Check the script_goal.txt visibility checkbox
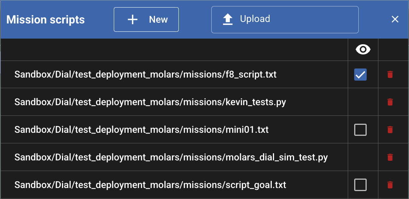 [360, 185]
